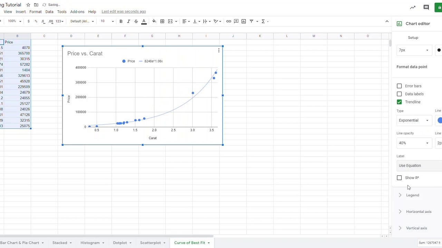Open the Last edit was seconds ago link
442x248 pixels.
[124, 12]
